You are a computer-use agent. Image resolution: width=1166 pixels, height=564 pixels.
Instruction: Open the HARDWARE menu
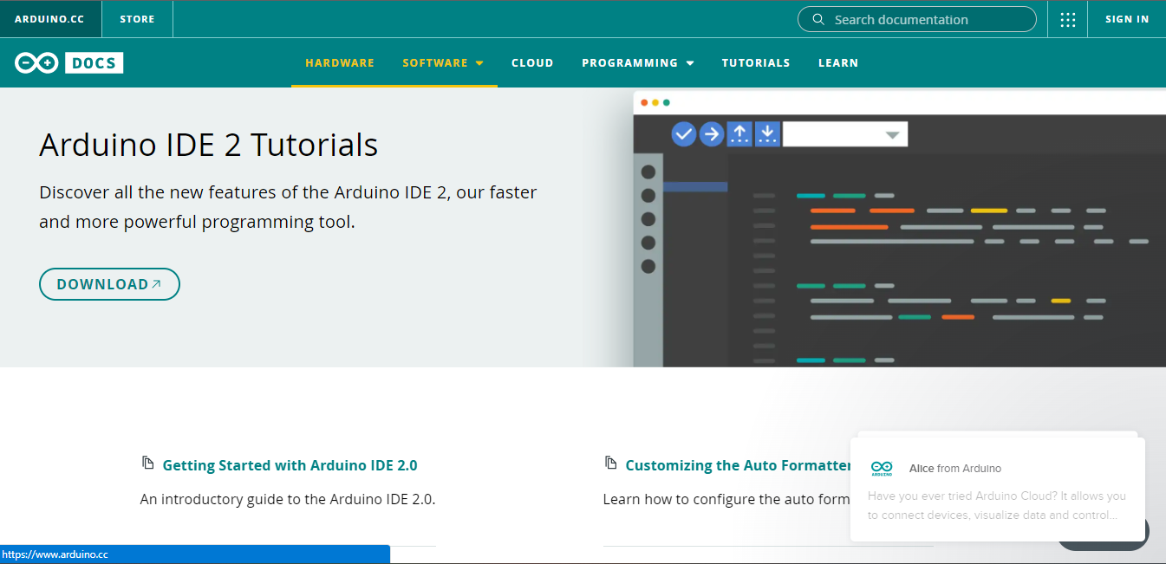pos(340,62)
